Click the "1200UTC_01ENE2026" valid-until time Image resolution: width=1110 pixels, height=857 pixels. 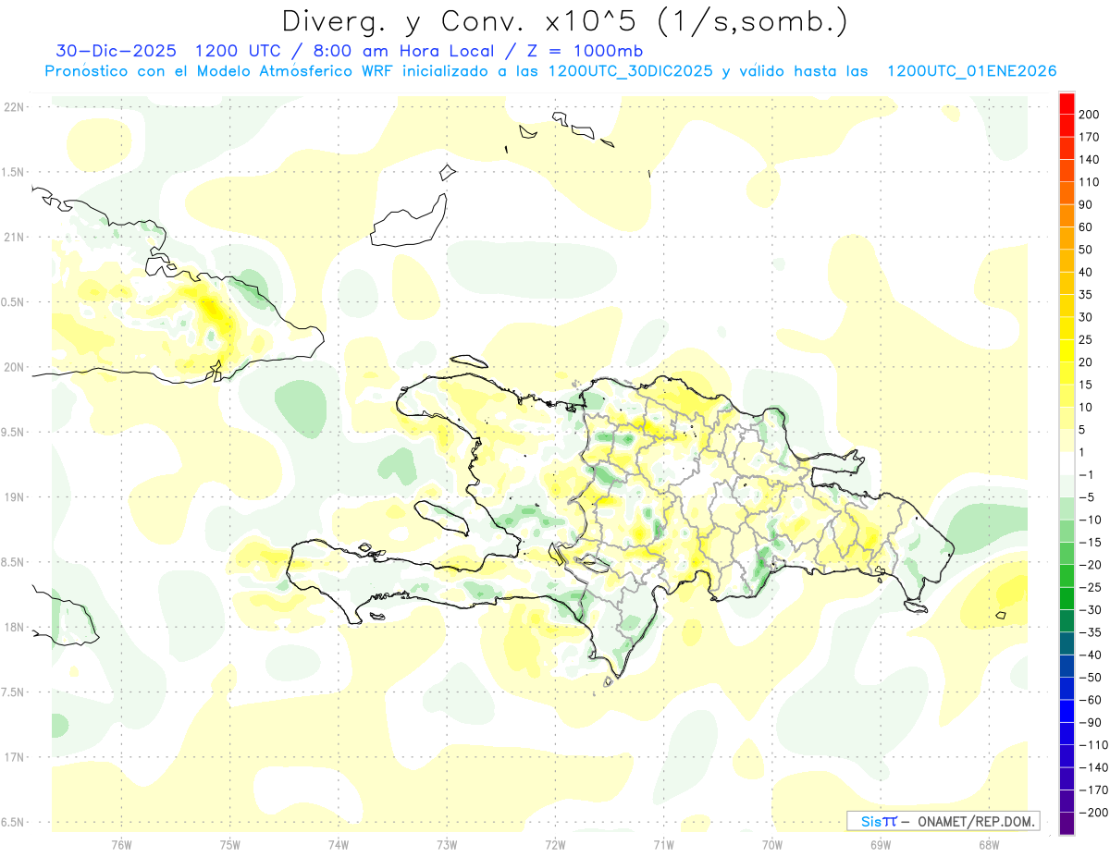[x=972, y=71]
